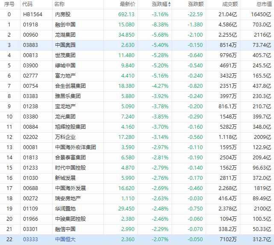Select 新城发展 in the list
274x245 pixels.
coord(65,178)
